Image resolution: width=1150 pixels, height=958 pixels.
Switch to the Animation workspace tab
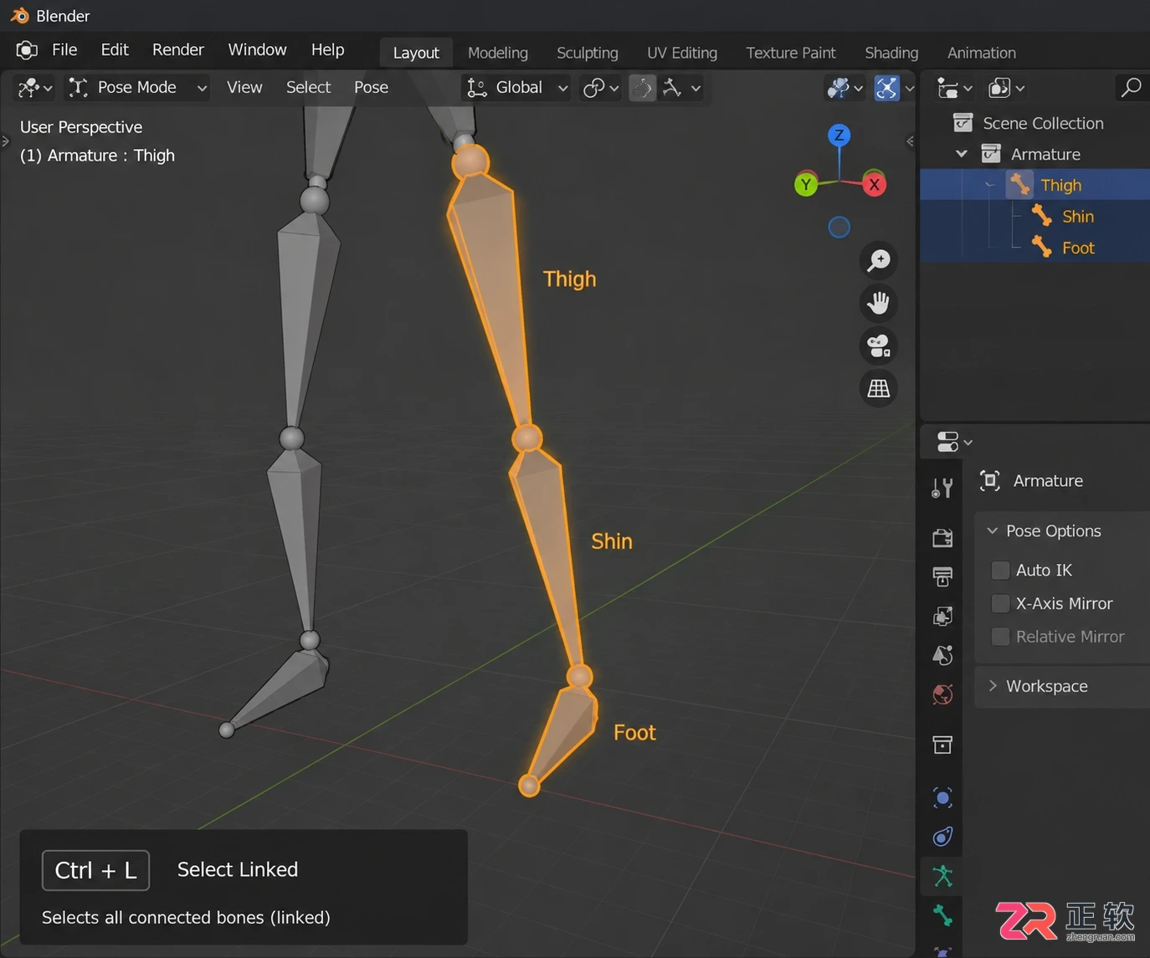pyautogui.click(x=981, y=53)
